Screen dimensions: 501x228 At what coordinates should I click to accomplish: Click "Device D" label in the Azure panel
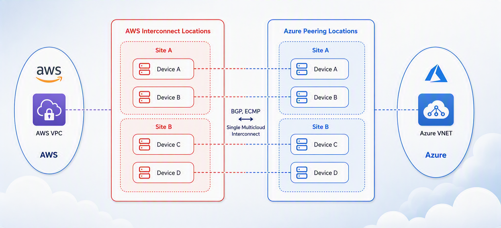(x=326, y=173)
